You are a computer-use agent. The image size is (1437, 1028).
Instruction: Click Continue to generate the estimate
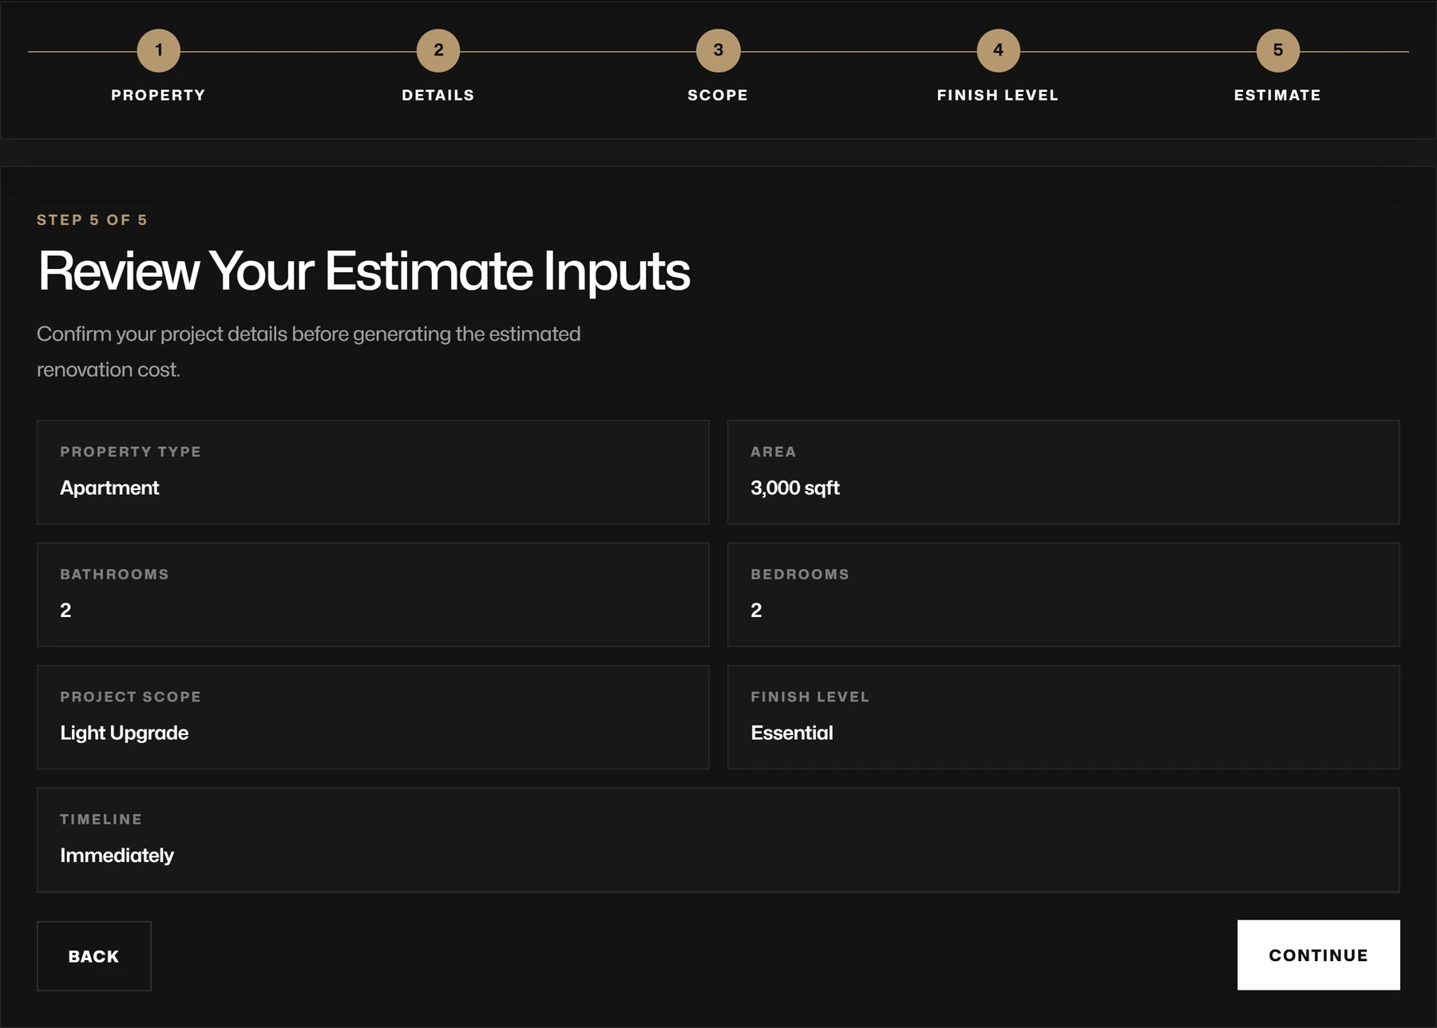(x=1319, y=955)
